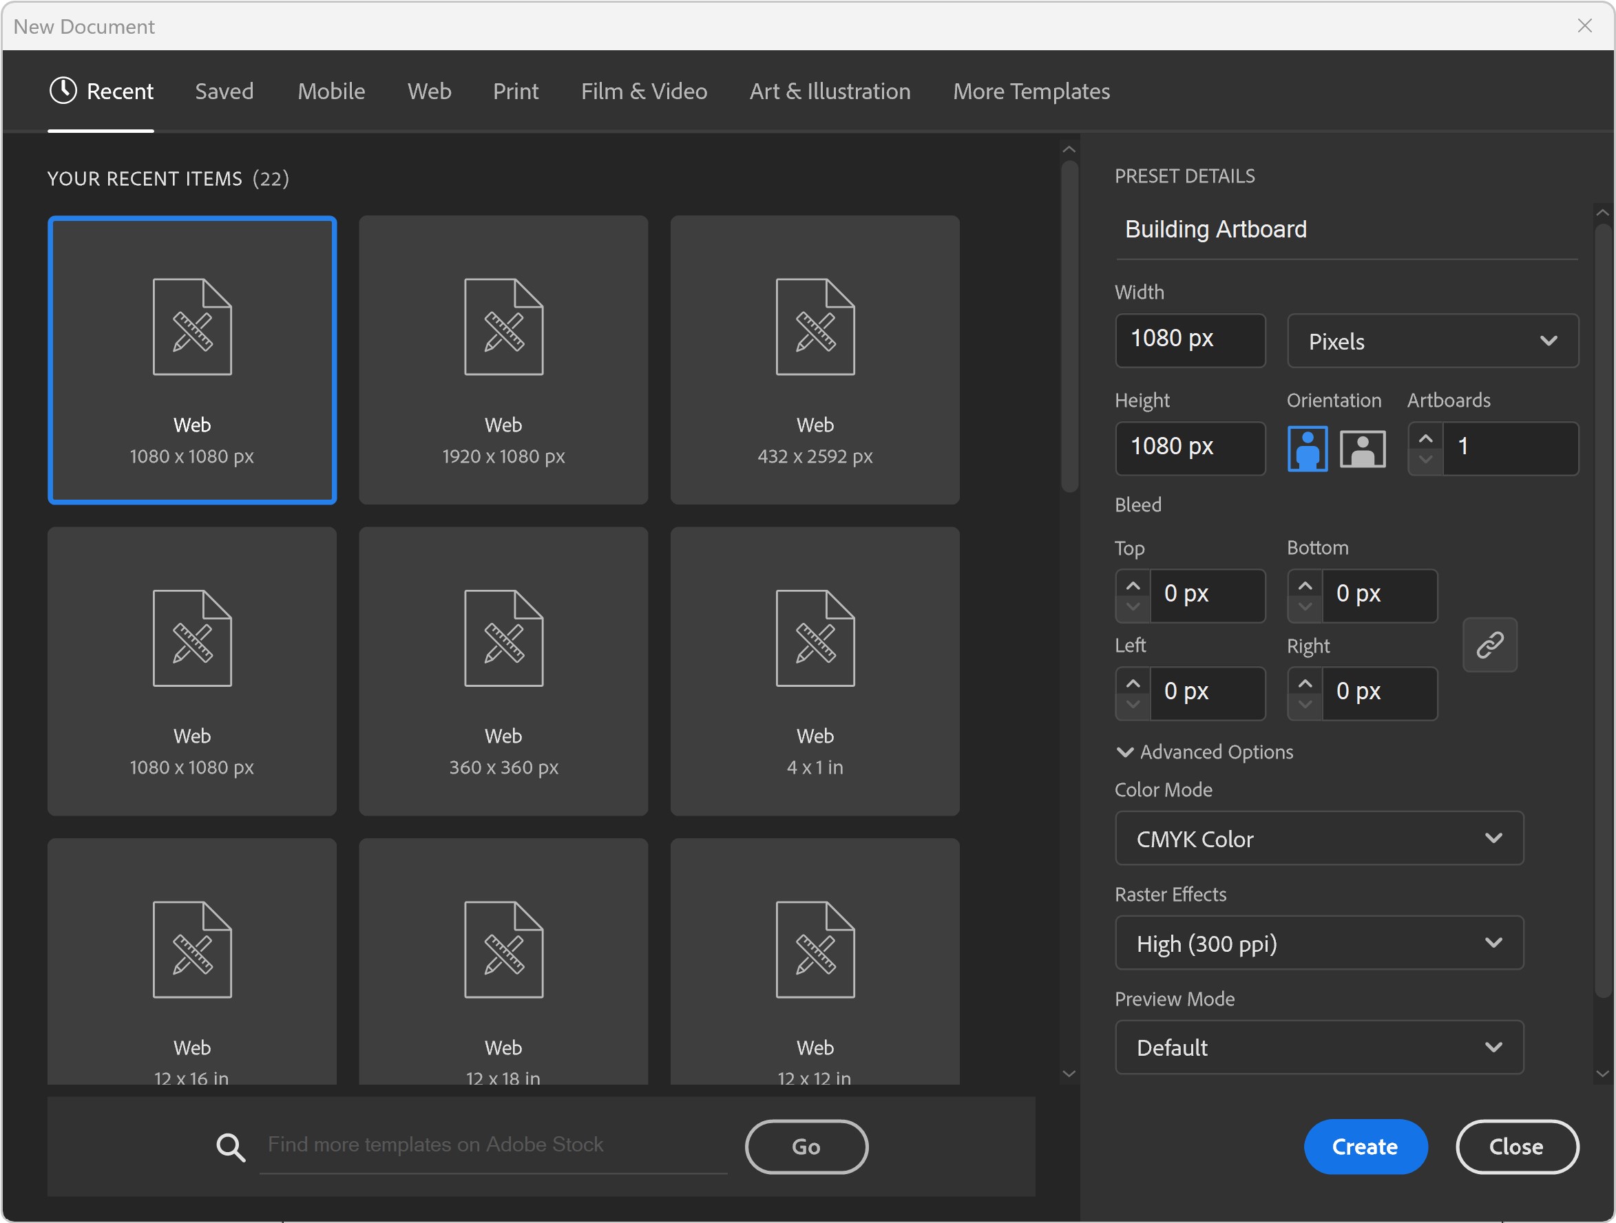This screenshot has width=1616, height=1223.
Task: Click the Height input field
Action: (1190, 448)
